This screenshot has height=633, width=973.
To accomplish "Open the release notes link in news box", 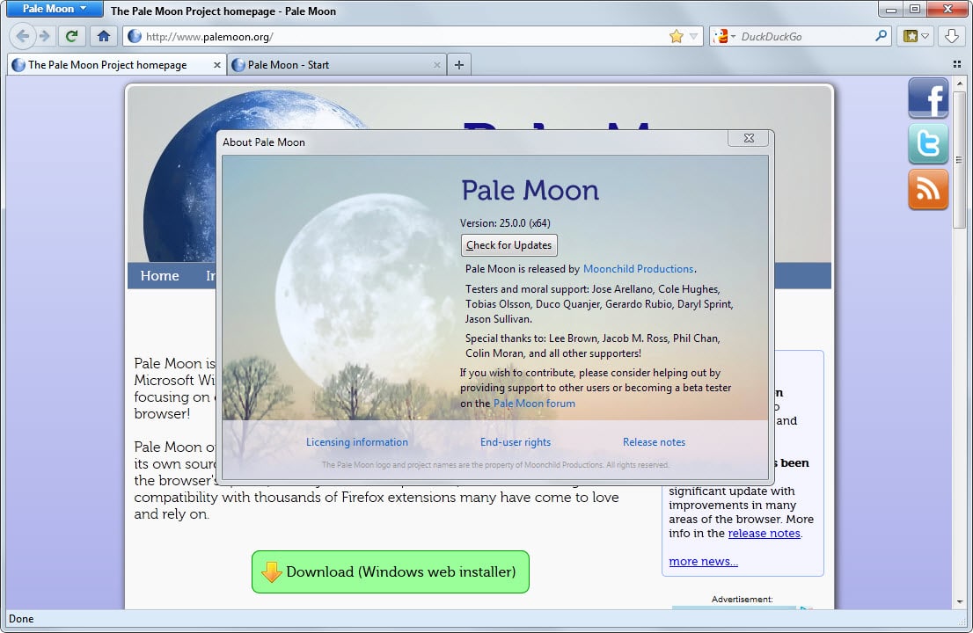I will tap(764, 533).
